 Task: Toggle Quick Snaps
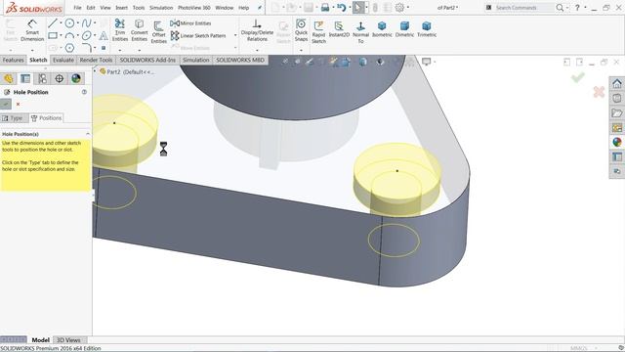(x=301, y=30)
